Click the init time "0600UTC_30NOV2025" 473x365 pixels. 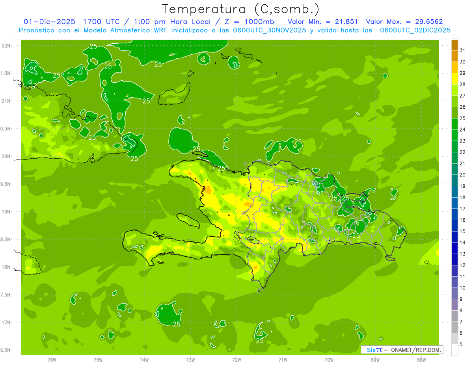270,30
